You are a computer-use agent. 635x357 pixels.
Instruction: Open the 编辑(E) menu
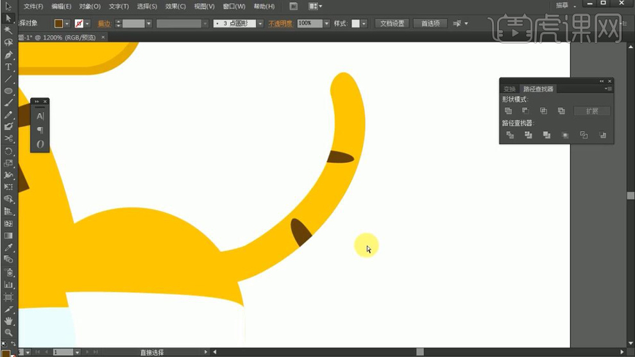[61, 6]
